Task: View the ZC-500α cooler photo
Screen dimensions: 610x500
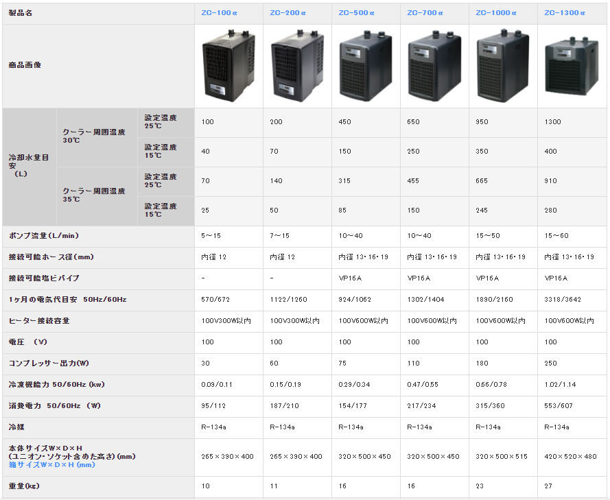Action: pos(366,67)
